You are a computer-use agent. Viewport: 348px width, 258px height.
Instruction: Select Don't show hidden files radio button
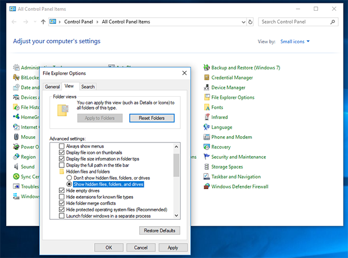pyautogui.click(x=69, y=178)
